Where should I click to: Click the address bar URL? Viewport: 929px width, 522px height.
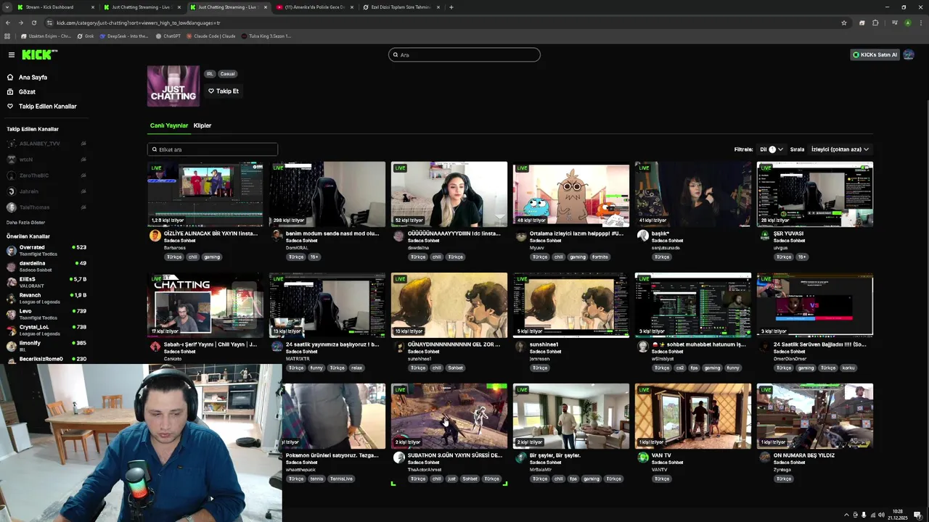pos(138,22)
